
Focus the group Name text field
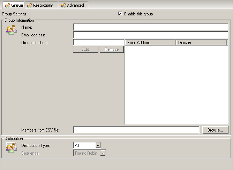(150, 27)
